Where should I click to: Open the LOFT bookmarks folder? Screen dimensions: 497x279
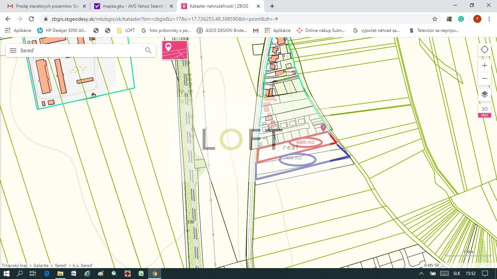tap(126, 31)
